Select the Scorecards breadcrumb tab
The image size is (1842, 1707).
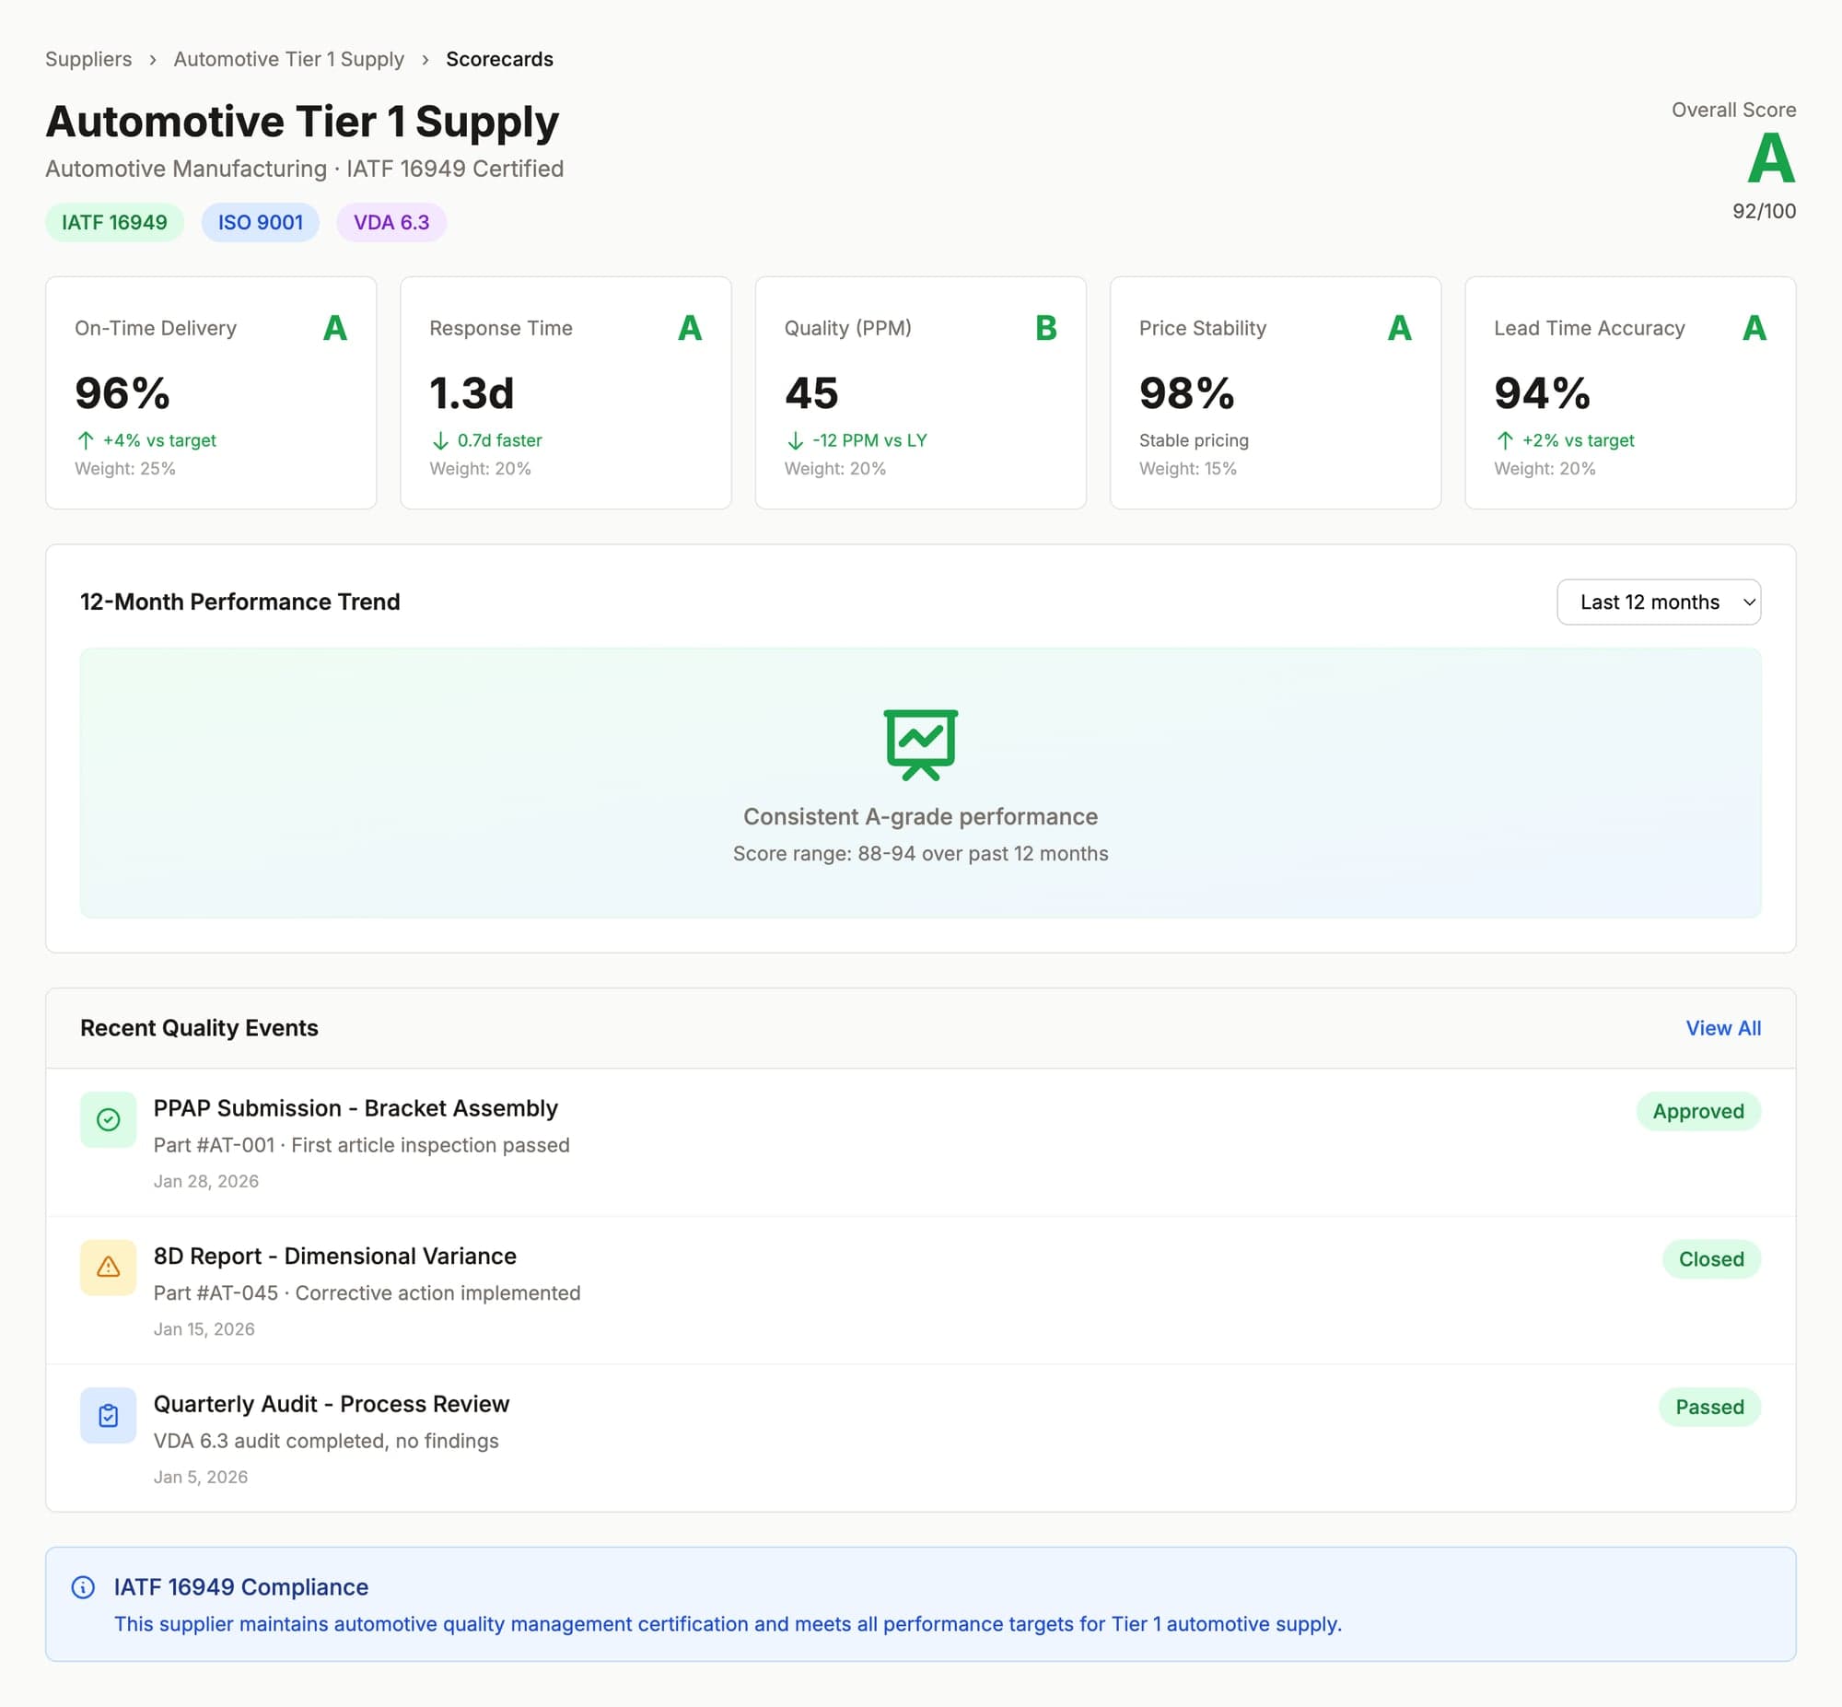click(498, 58)
